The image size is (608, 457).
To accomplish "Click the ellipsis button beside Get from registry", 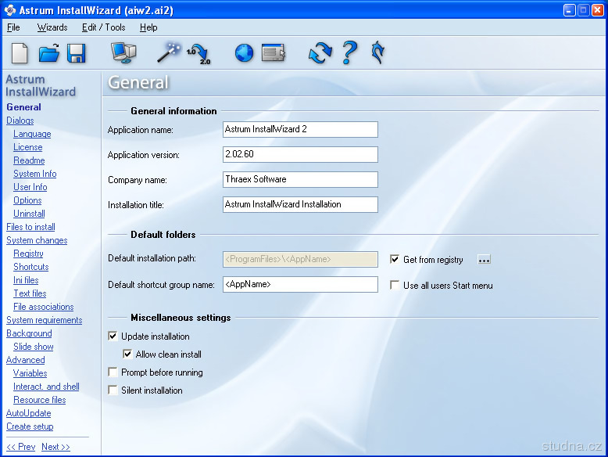I will [x=484, y=260].
